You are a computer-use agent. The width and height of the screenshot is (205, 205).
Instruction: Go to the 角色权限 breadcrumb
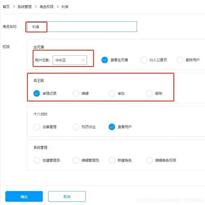[46, 7]
